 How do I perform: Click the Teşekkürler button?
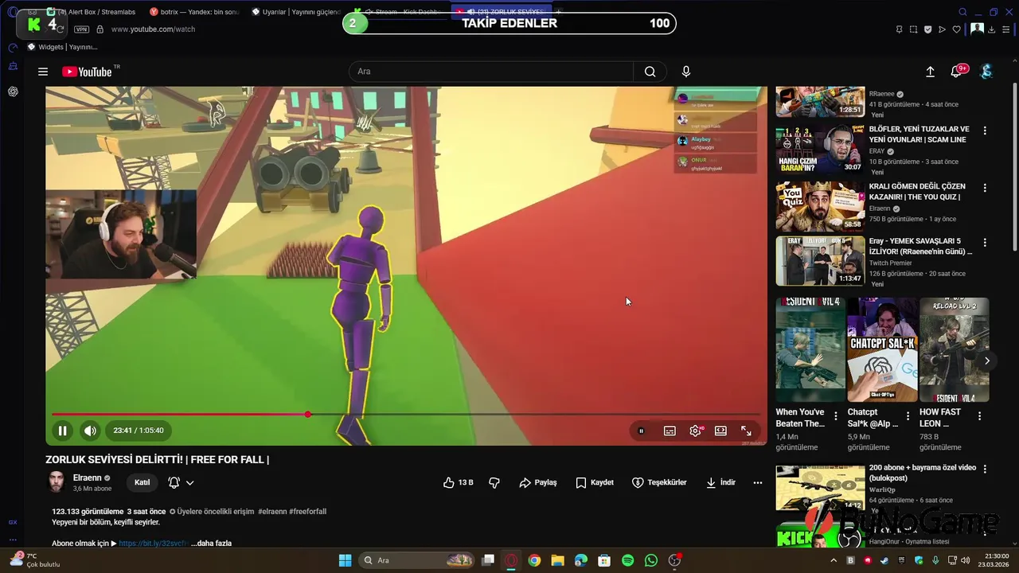pos(659,482)
